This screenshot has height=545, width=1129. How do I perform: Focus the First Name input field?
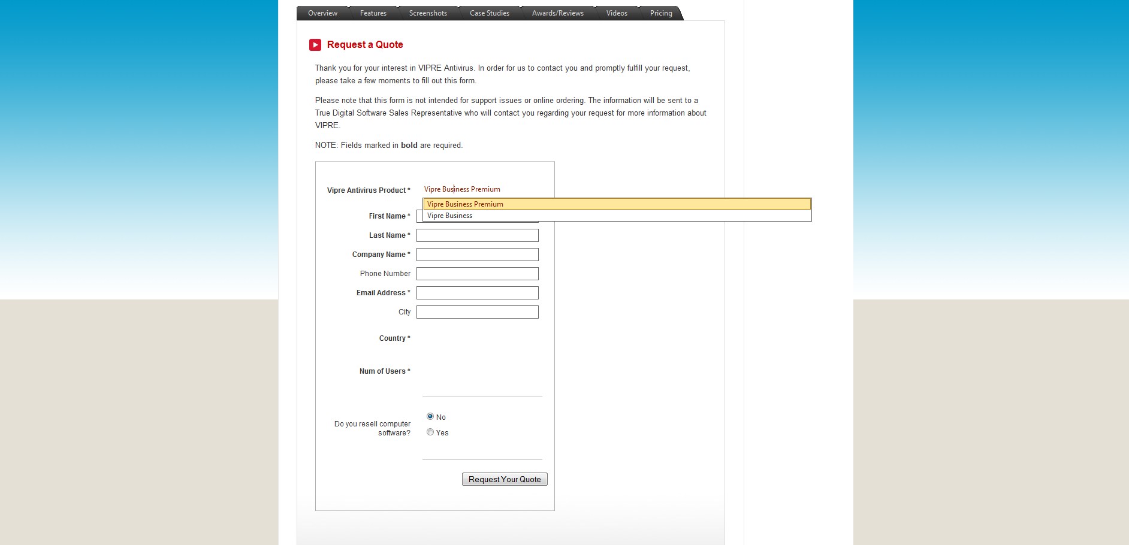478,216
